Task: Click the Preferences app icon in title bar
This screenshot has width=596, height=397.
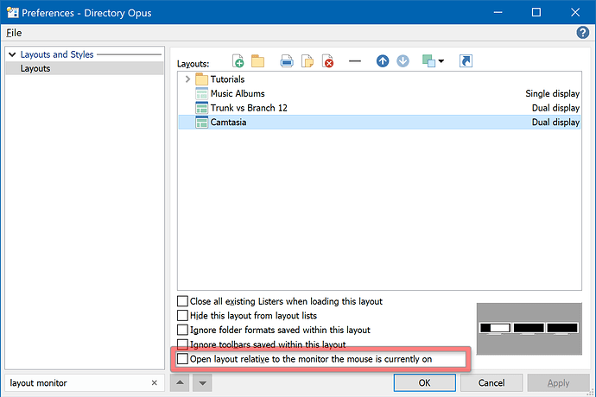Action: click(x=12, y=13)
